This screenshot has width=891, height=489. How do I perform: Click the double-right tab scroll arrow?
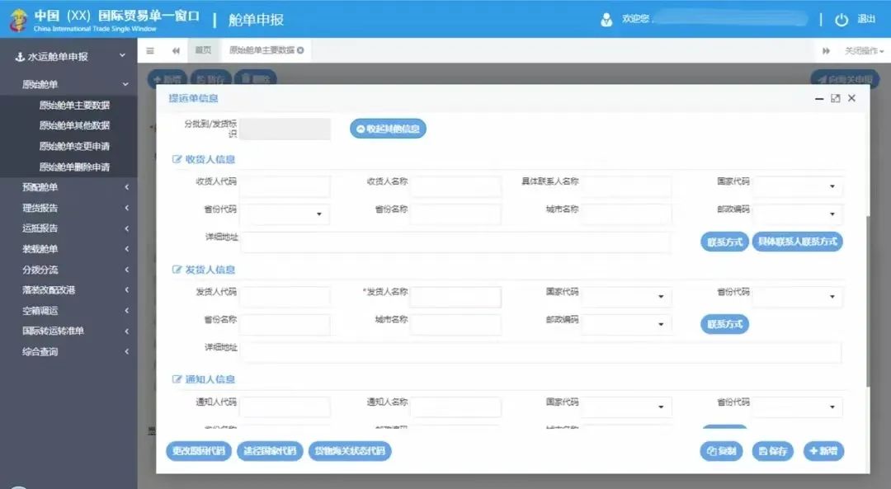(826, 51)
